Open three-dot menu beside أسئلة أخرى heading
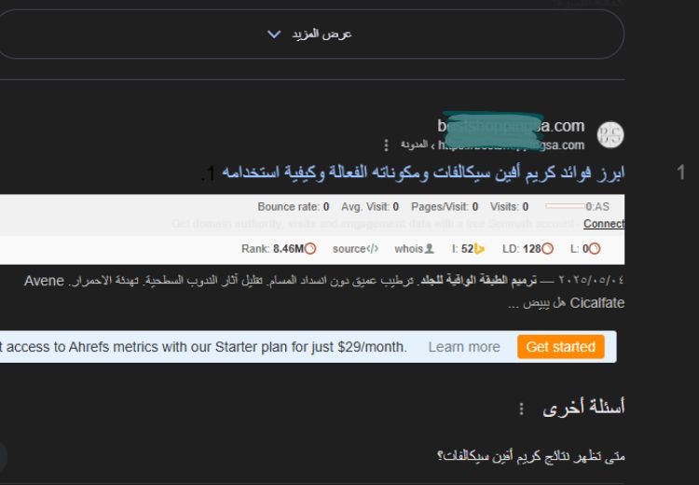This screenshot has width=699, height=485. (x=521, y=409)
